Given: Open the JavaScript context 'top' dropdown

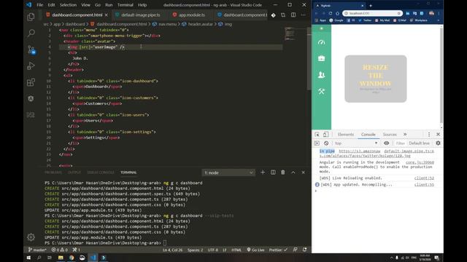Looking at the screenshot, I should pyautogui.click(x=356, y=143).
